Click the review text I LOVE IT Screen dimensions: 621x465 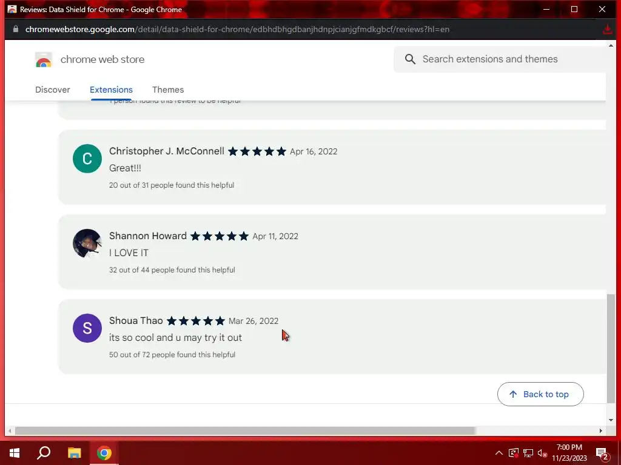point(129,252)
